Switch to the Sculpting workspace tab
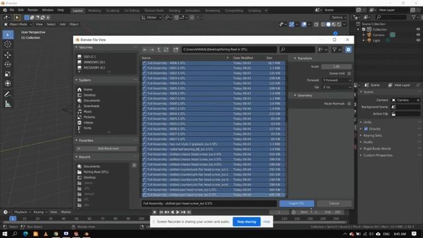 (112, 11)
